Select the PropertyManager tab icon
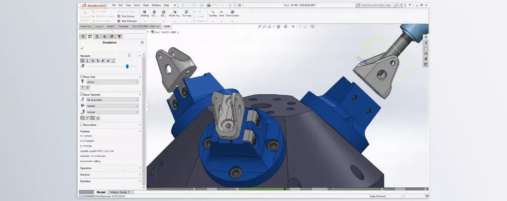 [x=90, y=37]
